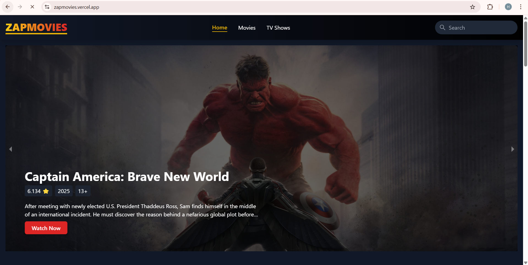Click the browser forward arrow
Image resolution: width=528 pixels, height=265 pixels.
pos(20,7)
